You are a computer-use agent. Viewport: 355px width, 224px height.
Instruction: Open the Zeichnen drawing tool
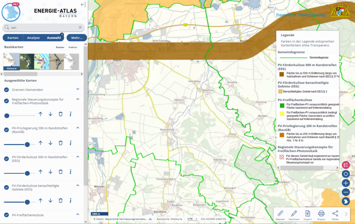[294, 215]
